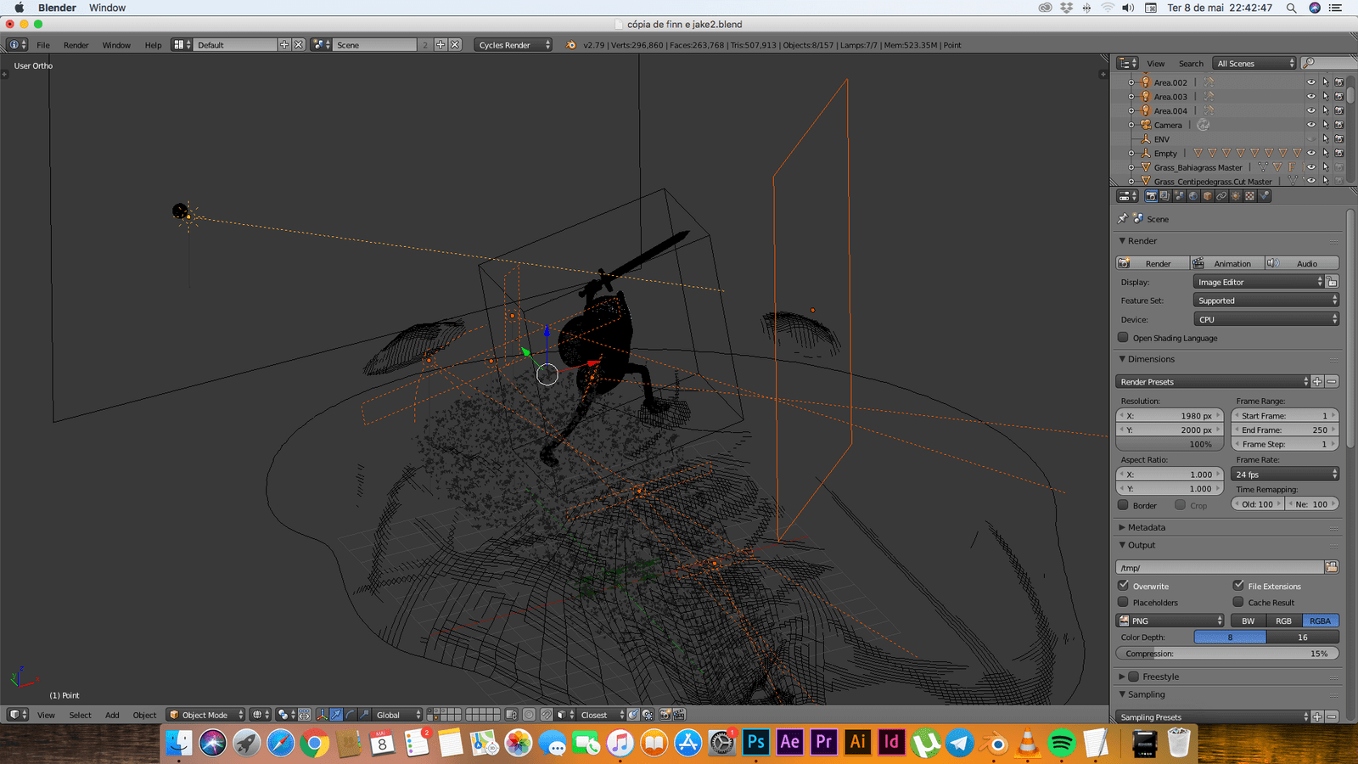1358x764 pixels.
Task: Open the Texture properties checkerboard icon
Action: 1249,196
